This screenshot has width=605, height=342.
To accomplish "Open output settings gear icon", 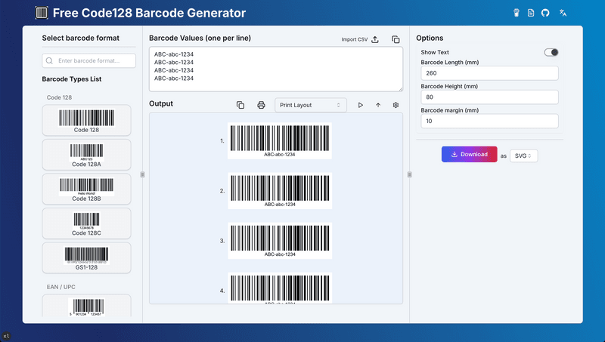I will [396, 105].
